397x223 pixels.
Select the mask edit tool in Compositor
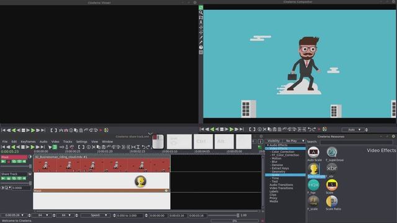[x=201, y=17]
